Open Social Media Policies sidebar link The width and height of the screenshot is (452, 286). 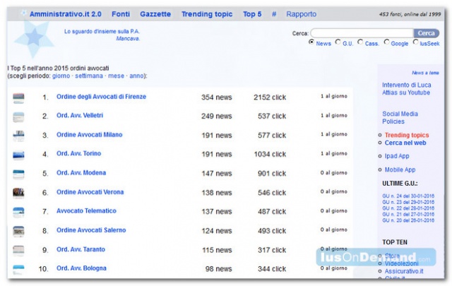[400, 118]
